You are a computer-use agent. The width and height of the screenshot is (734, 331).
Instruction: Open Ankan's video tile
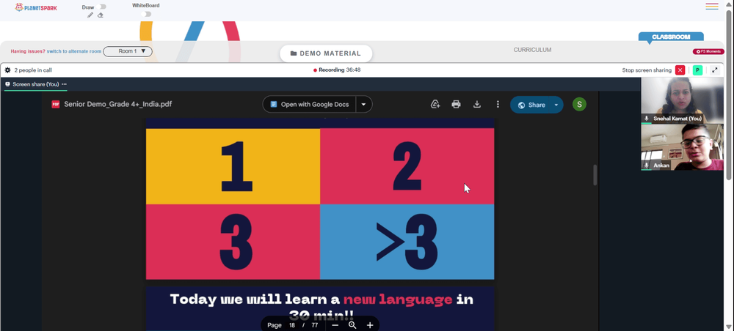pos(682,147)
